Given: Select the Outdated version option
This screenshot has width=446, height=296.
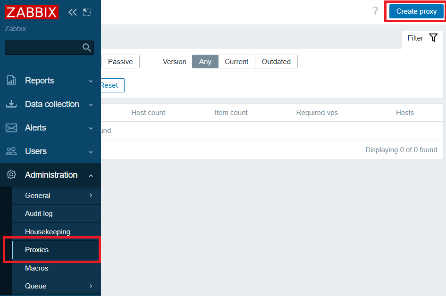Looking at the screenshot, I should 276,62.
